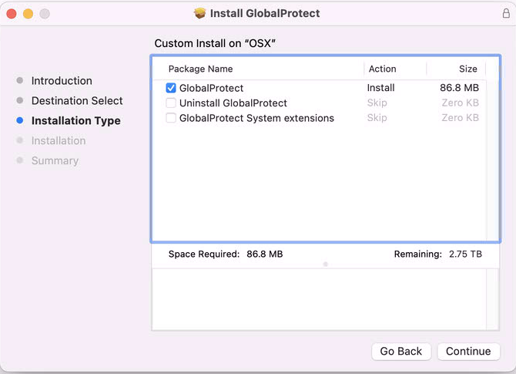Click the Skip action for Uninstall GlobalProtect

coord(377,103)
